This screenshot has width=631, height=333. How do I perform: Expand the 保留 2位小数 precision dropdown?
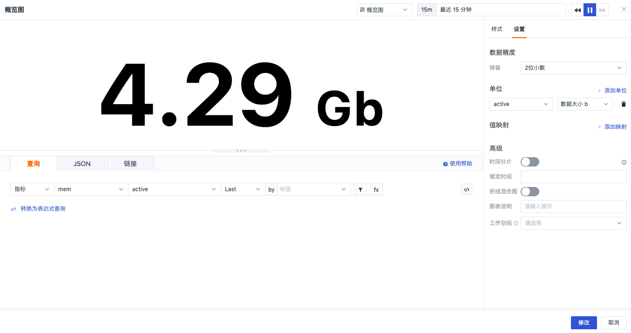click(x=573, y=68)
